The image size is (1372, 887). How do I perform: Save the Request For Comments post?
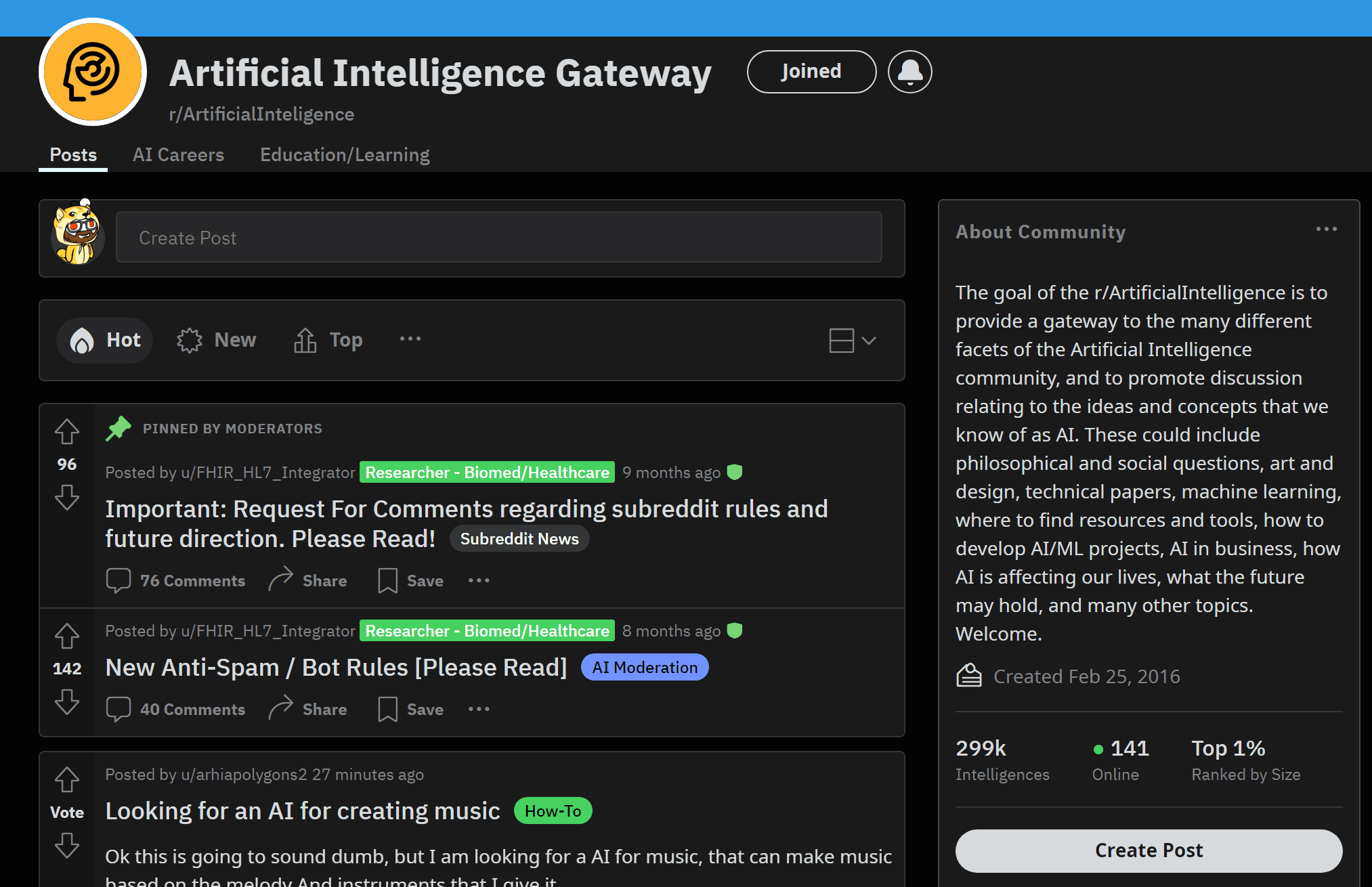click(x=411, y=581)
